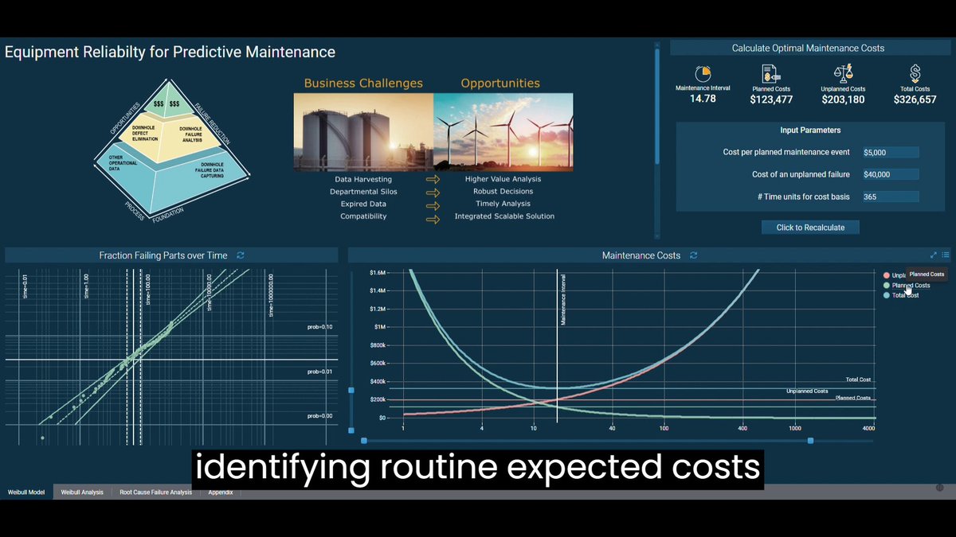Click the Input Parameters heading
956x537 pixels.
[810, 130]
